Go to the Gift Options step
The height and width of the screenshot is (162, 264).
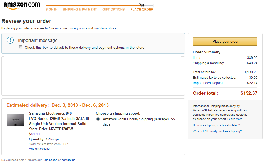(113, 10)
